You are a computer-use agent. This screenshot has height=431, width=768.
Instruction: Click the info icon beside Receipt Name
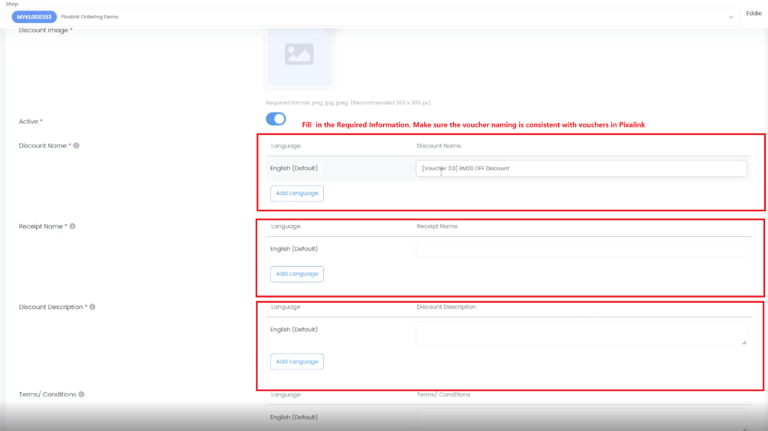[72, 226]
